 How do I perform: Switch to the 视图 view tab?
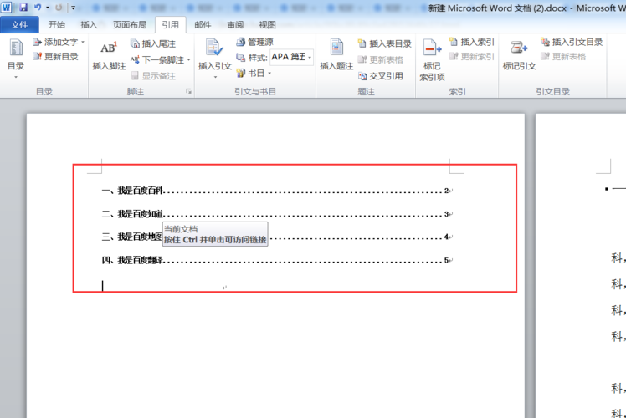coord(267,25)
